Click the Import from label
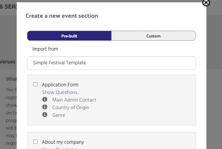 [x=45, y=49]
